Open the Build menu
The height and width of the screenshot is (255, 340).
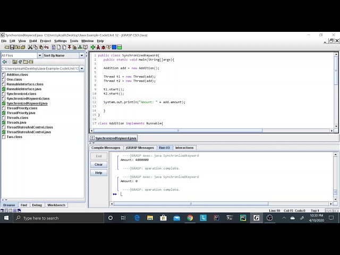click(x=33, y=41)
